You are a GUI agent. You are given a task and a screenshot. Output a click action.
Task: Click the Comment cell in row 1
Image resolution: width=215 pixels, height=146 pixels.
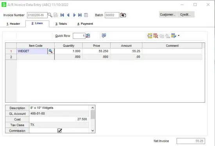[x=172, y=51]
